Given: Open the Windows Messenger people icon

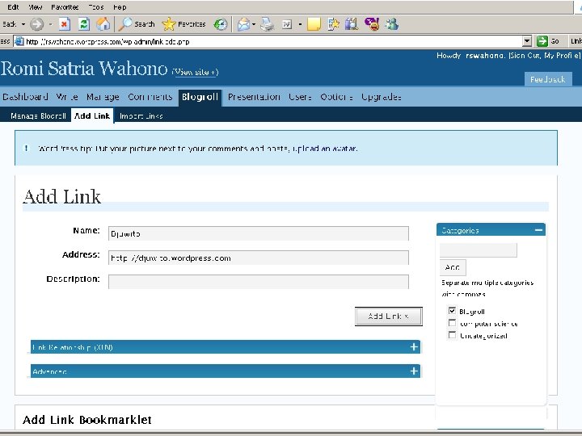Looking at the screenshot, I should pyautogui.click(x=391, y=24).
